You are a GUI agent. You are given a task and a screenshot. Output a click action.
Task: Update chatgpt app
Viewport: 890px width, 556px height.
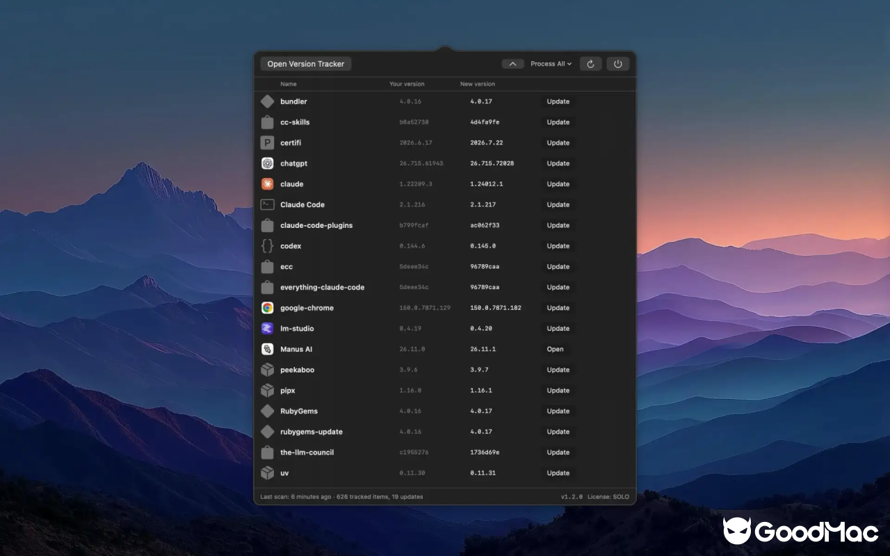(558, 163)
